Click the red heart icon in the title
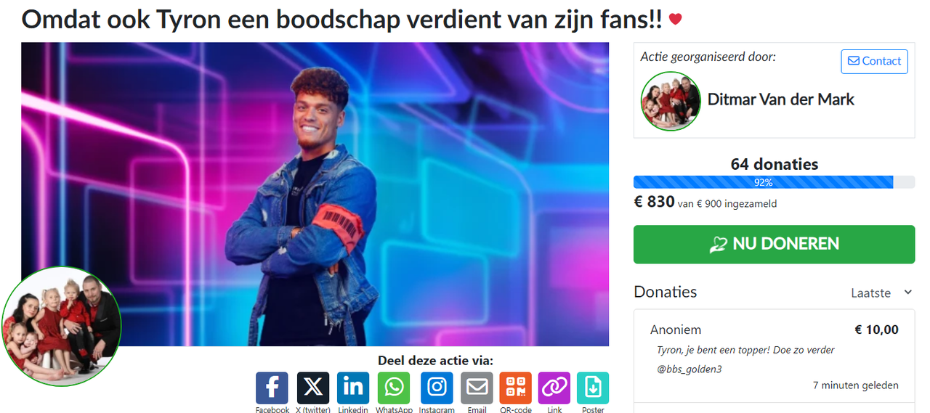Viewport: 930px width, 413px height. point(676,20)
